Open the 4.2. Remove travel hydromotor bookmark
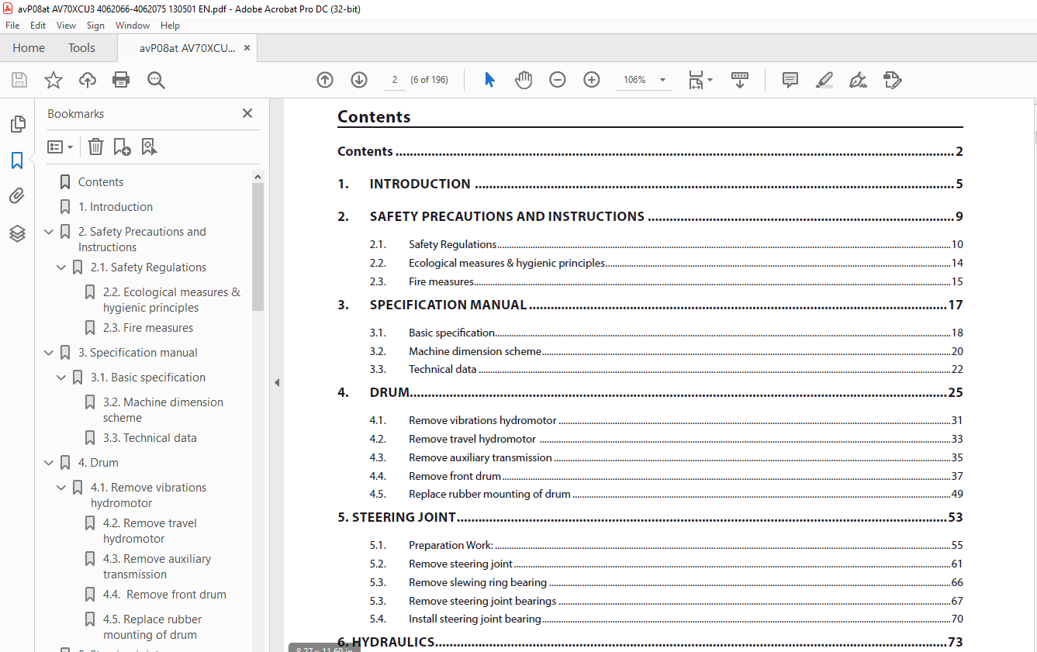This screenshot has width=1037, height=652. point(150,531)
